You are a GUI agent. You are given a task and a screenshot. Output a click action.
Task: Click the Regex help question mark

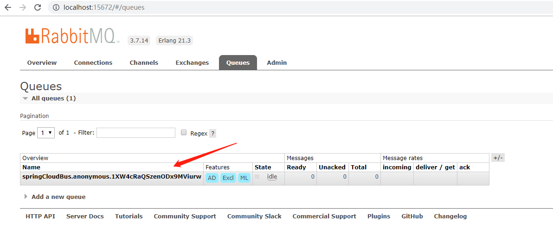pyautogui.click(x=212, y=133)
